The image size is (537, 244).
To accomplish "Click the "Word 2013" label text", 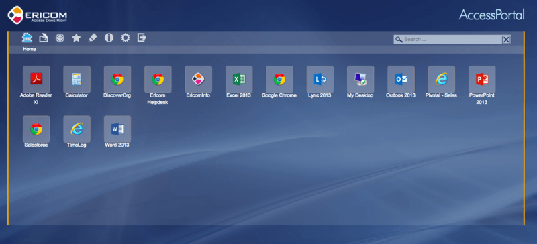I will 117,145.
